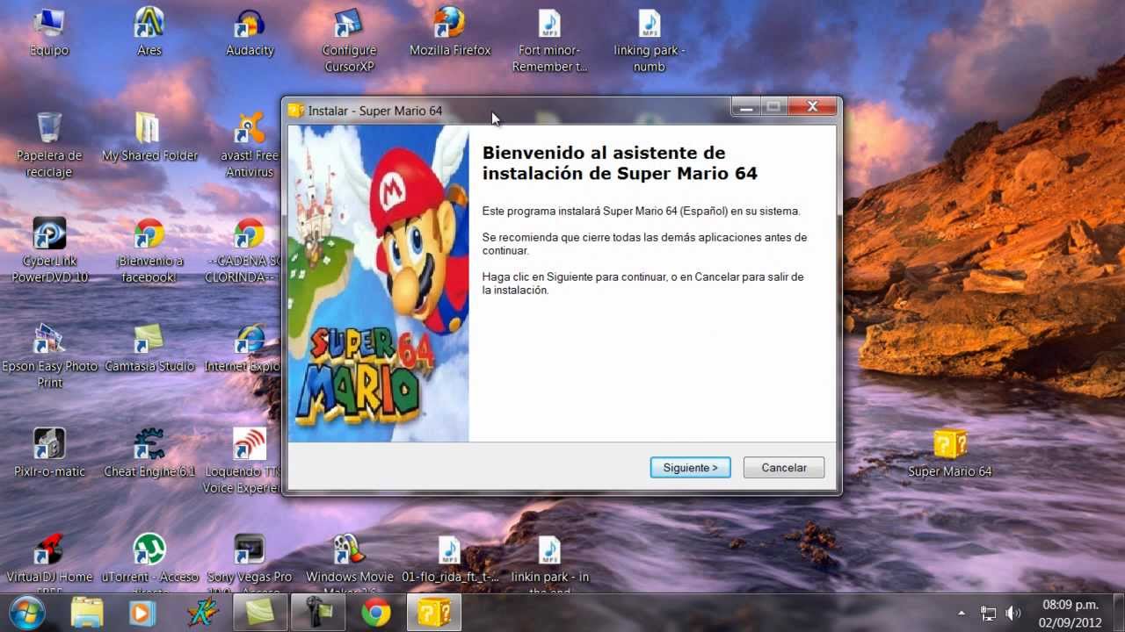The image size is (1125, 632).
Task: Click the Super Mario 64 artwork image
Action: point(379,284)
